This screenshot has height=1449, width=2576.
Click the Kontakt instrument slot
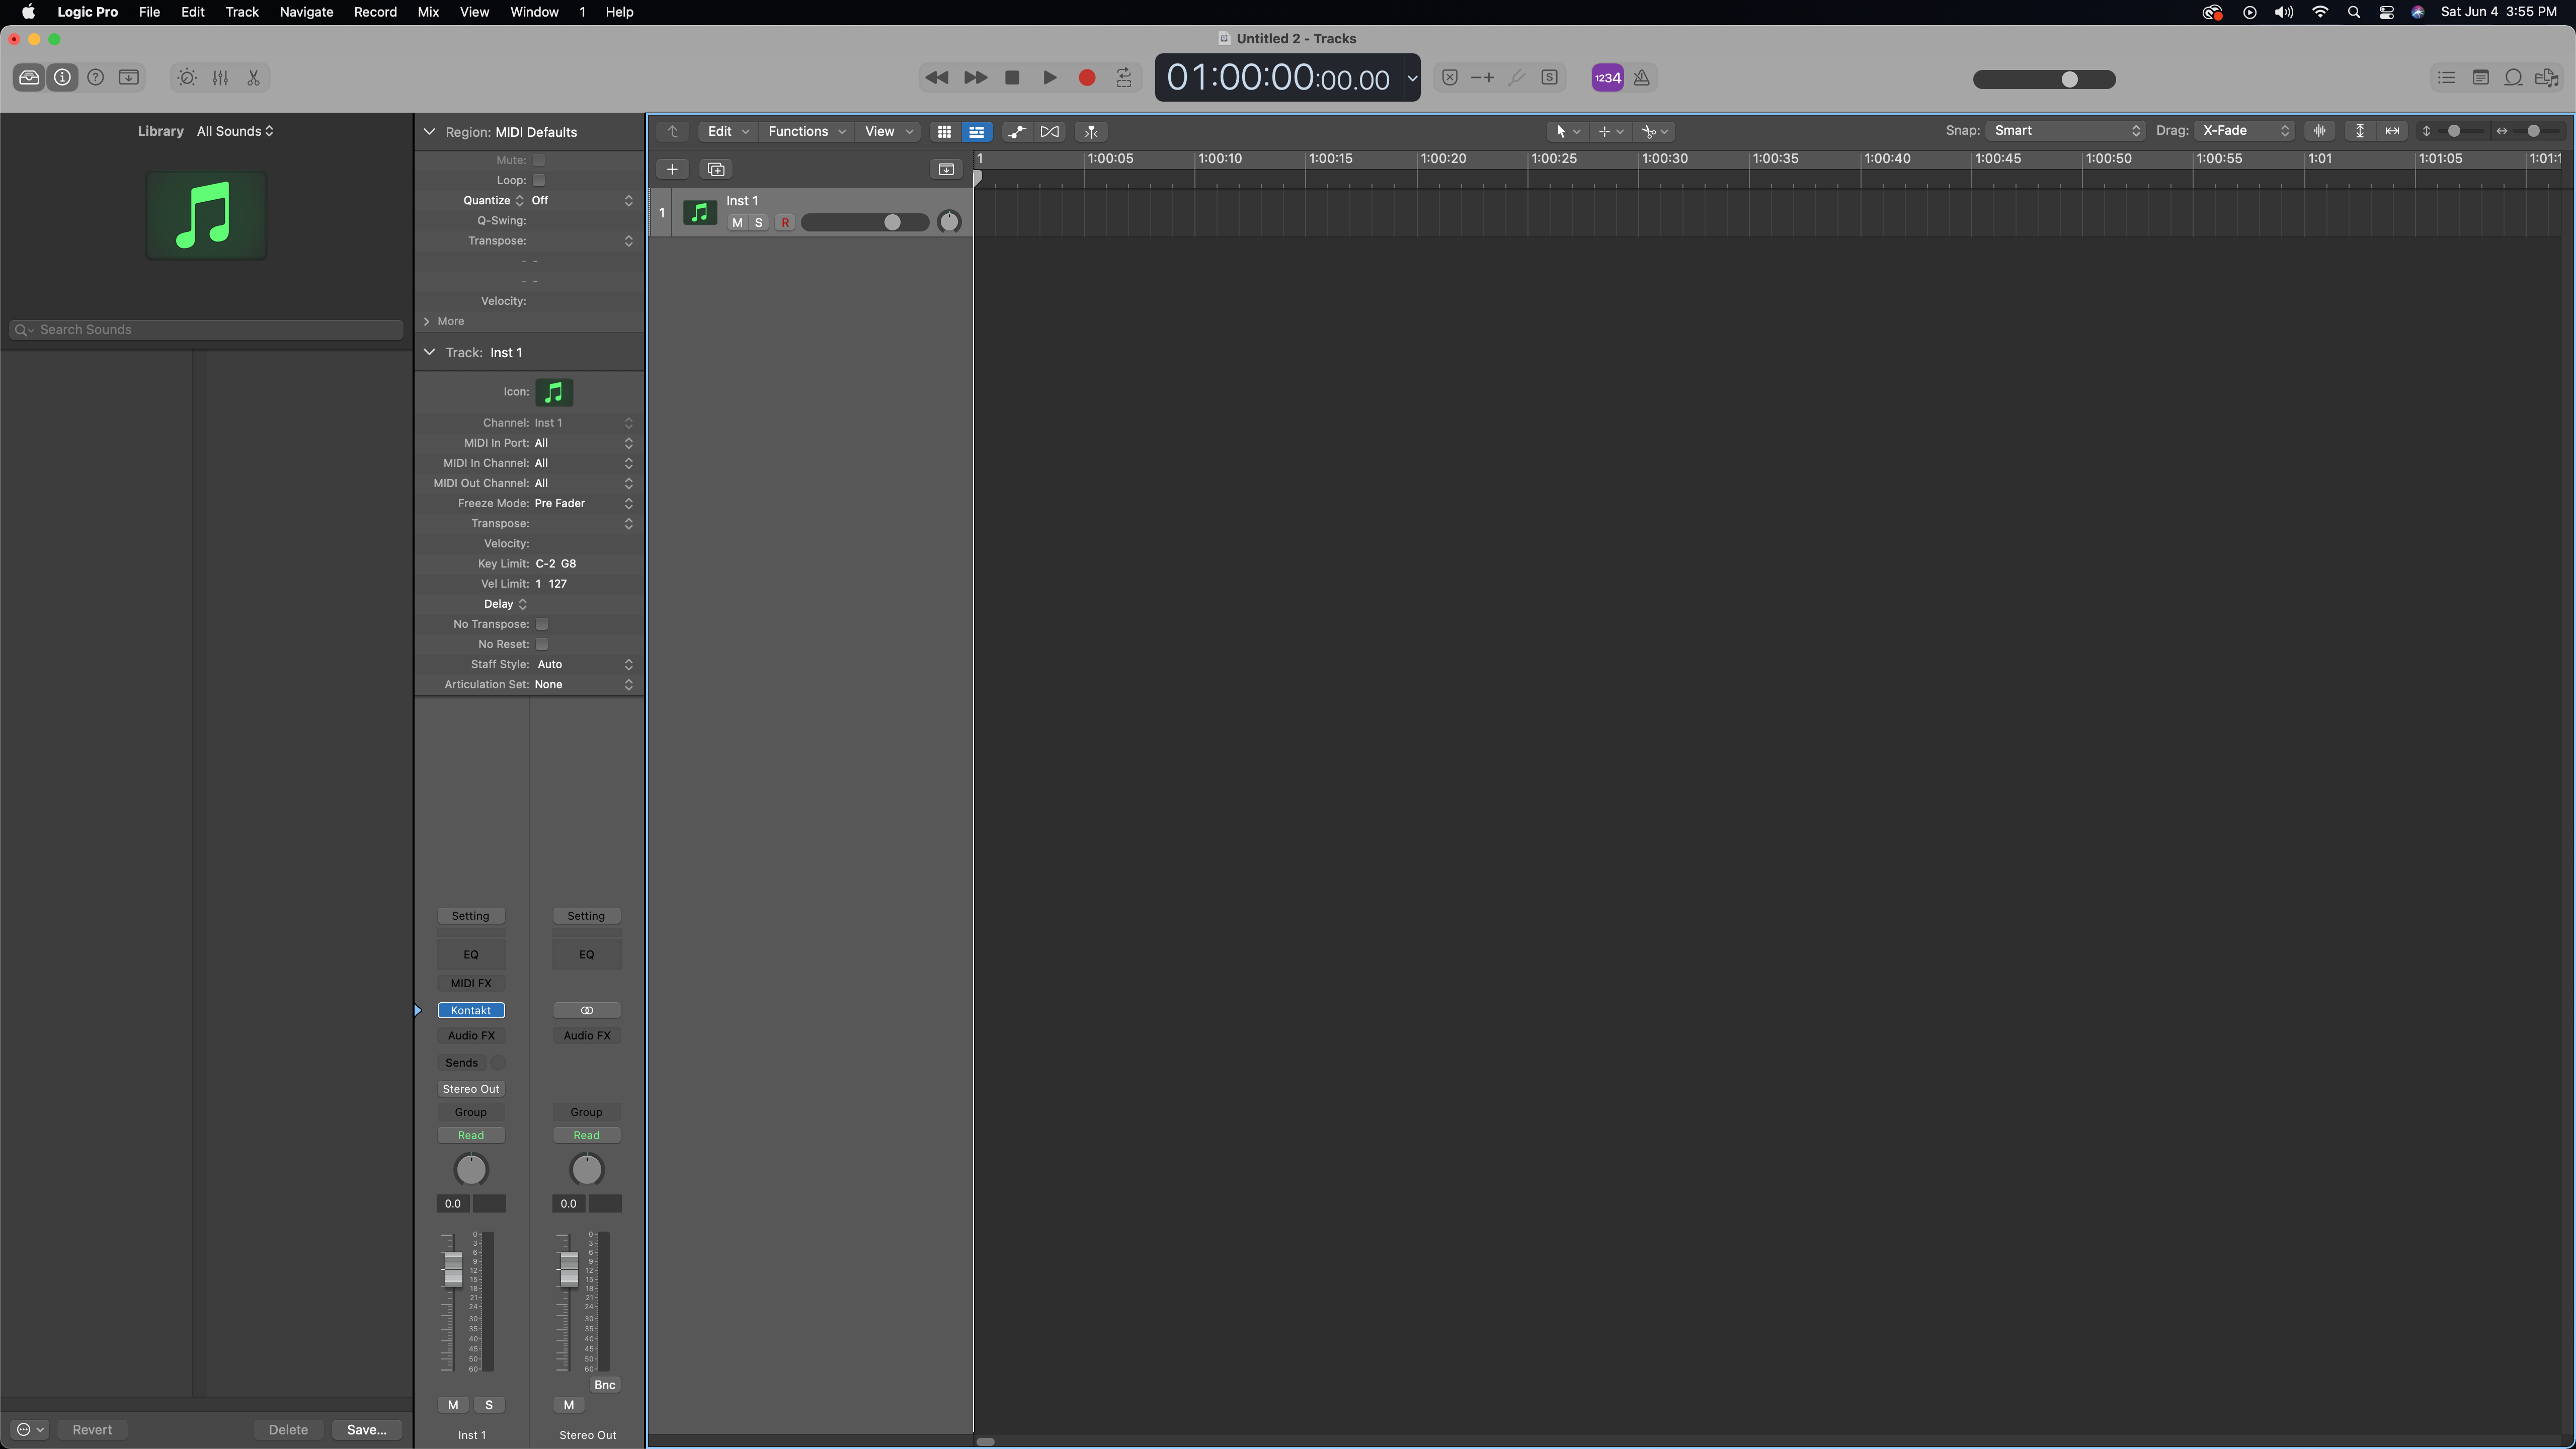(x=470, y=1010)
